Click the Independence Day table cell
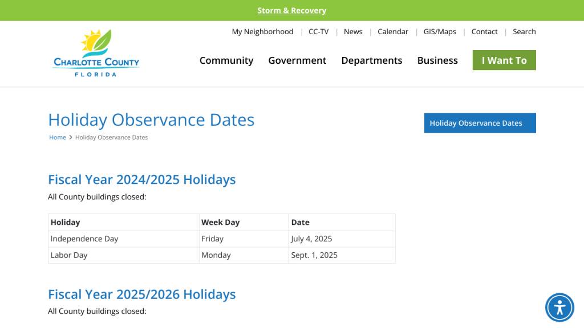Image resolution: width=584 pixels, height=328 pixels. tap(84, 239)
